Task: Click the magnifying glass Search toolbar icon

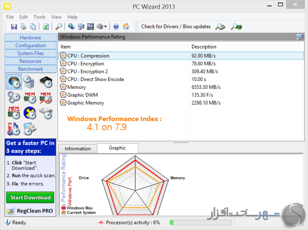Action: tap(59, 26)
